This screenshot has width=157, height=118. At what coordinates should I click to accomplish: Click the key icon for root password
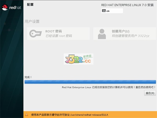[35, 33]
